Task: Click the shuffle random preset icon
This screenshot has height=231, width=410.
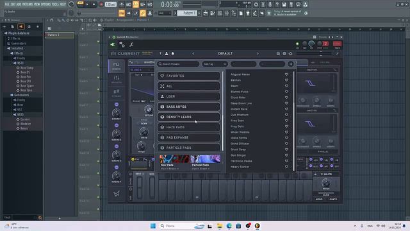Action: click(291, 64)
